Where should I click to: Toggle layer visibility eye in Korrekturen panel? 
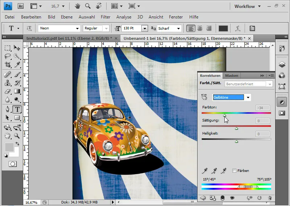232,198
